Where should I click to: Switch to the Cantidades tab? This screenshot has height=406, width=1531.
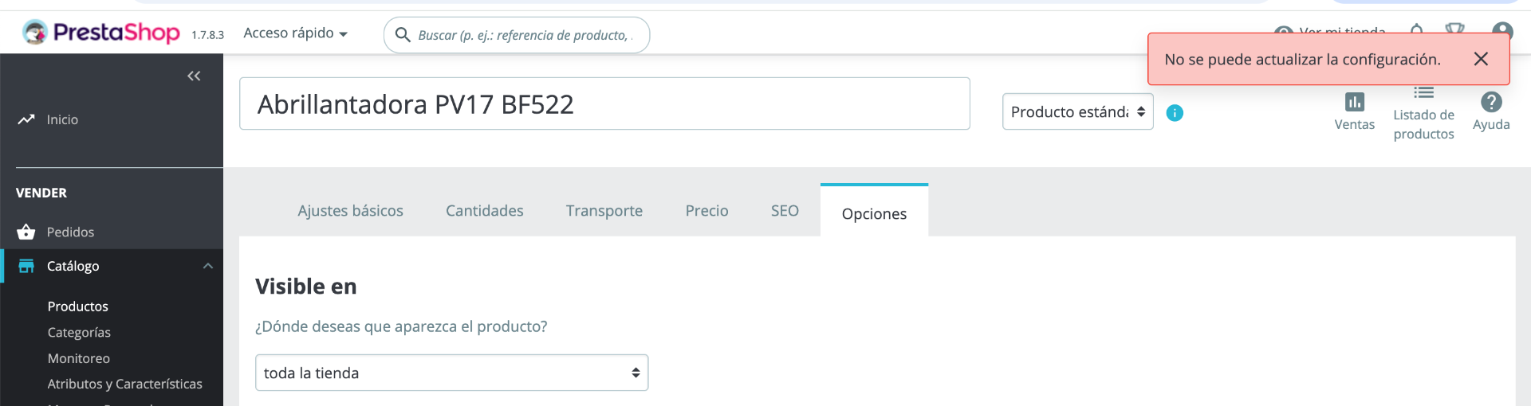pyautogui.click(x=484, y=211)
